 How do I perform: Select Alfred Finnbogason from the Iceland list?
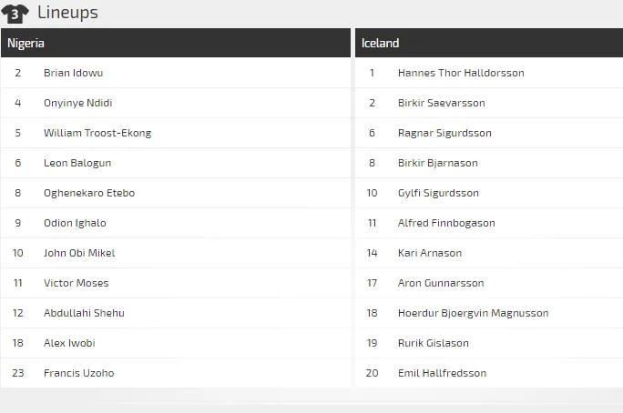[x=446, y=223]
